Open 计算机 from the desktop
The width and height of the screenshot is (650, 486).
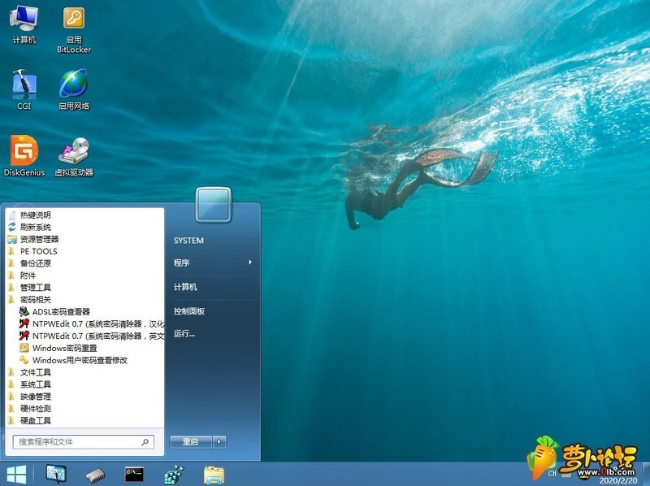tap(24, 20)
